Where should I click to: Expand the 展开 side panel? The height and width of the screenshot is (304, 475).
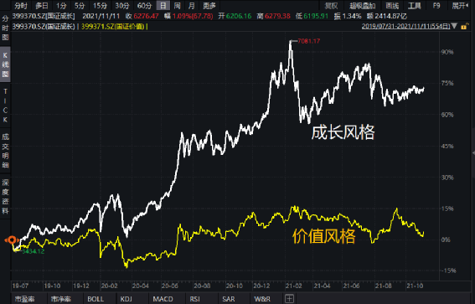tap(458, 6)
